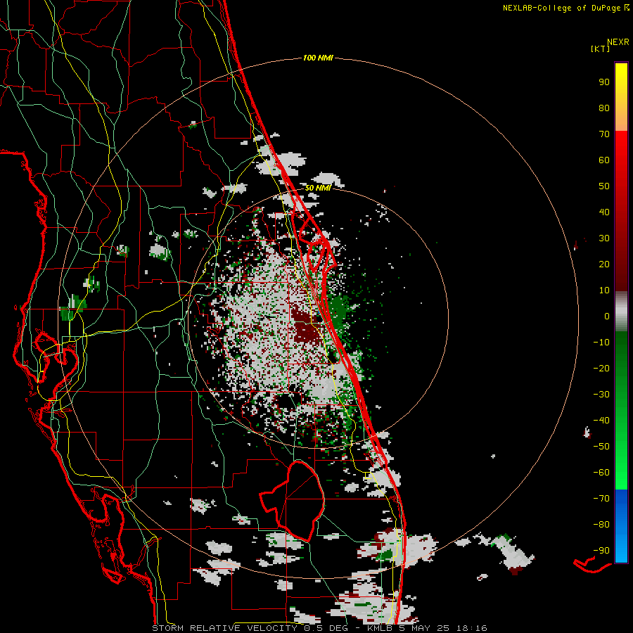Viewport: 633px width, 633px height.
Task: Click the 'KMLB' radar site identifier
Action: [380, 628]
